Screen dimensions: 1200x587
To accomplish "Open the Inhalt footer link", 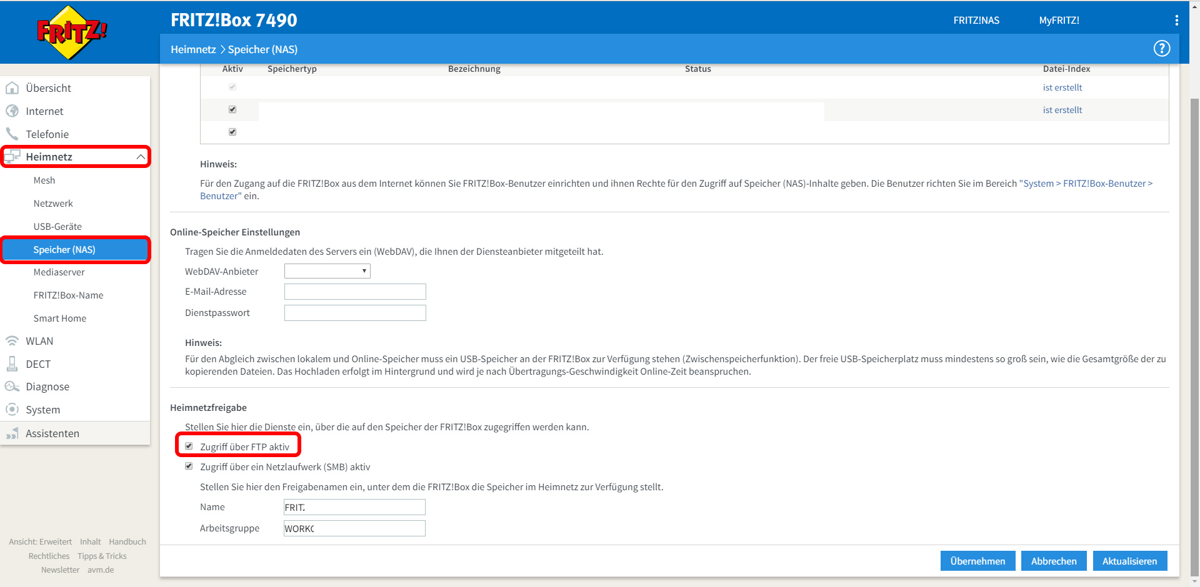I will 90,542.
